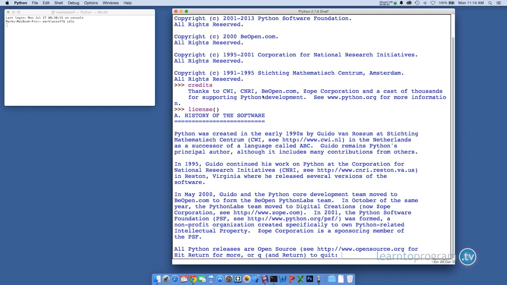This screenshot has width=507, height=285.
Task: Open Creative Cloud menu bar icon
Action: pyautogui.click(x=409, y=3)
